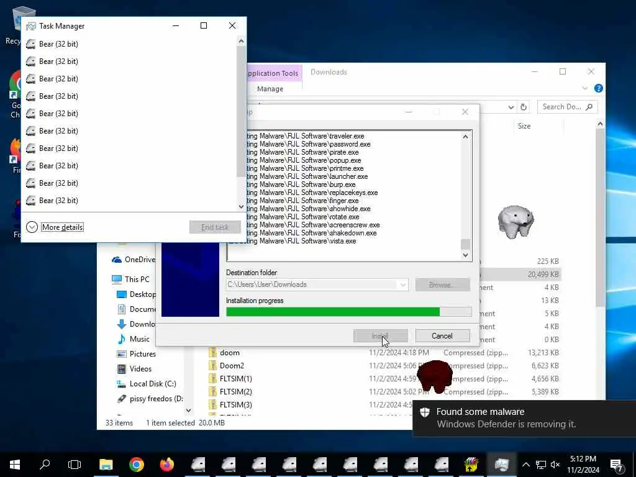The height and width of the screenshot is (477, 636).
Task: Click the Install button
Action: point(381,336)
